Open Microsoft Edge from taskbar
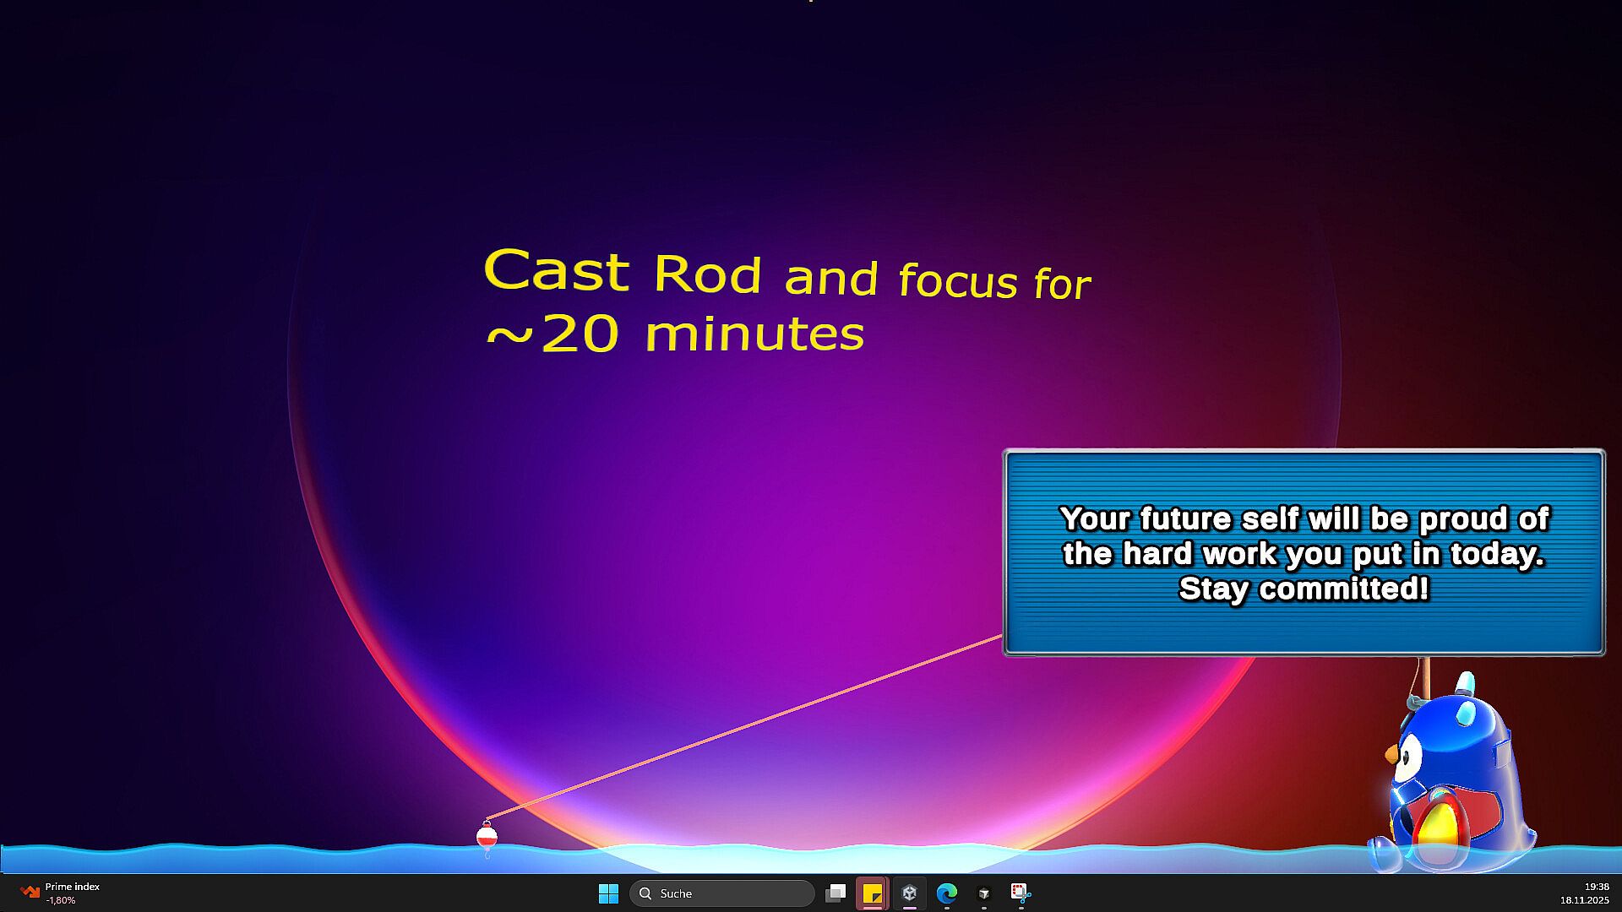The image size is (1622, 912). (947, 893)
